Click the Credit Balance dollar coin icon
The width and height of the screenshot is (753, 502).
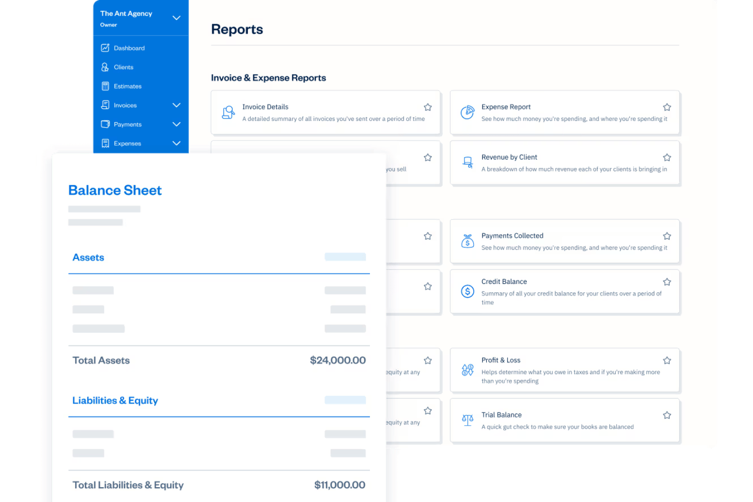468,291
